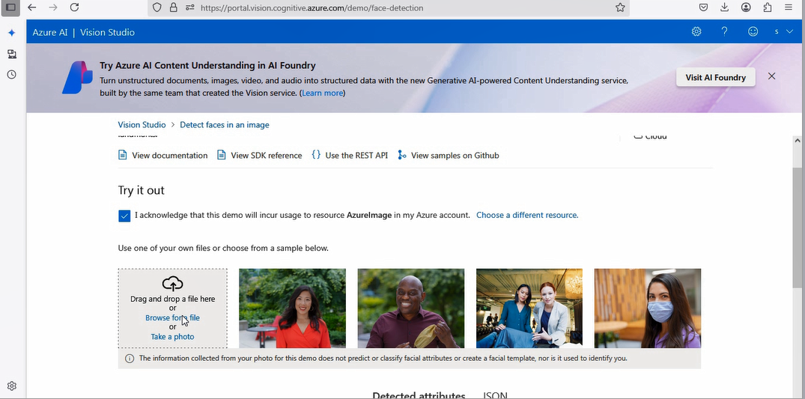Go to Vision Studio breadcrumb

(142, 125)
